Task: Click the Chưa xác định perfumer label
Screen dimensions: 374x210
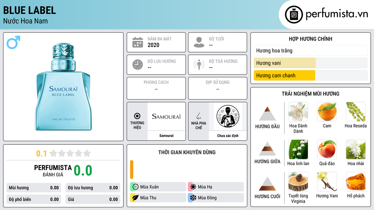Action: click(228, 136)
